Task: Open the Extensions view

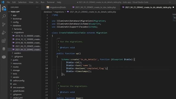Action: [x=4, y=41]
